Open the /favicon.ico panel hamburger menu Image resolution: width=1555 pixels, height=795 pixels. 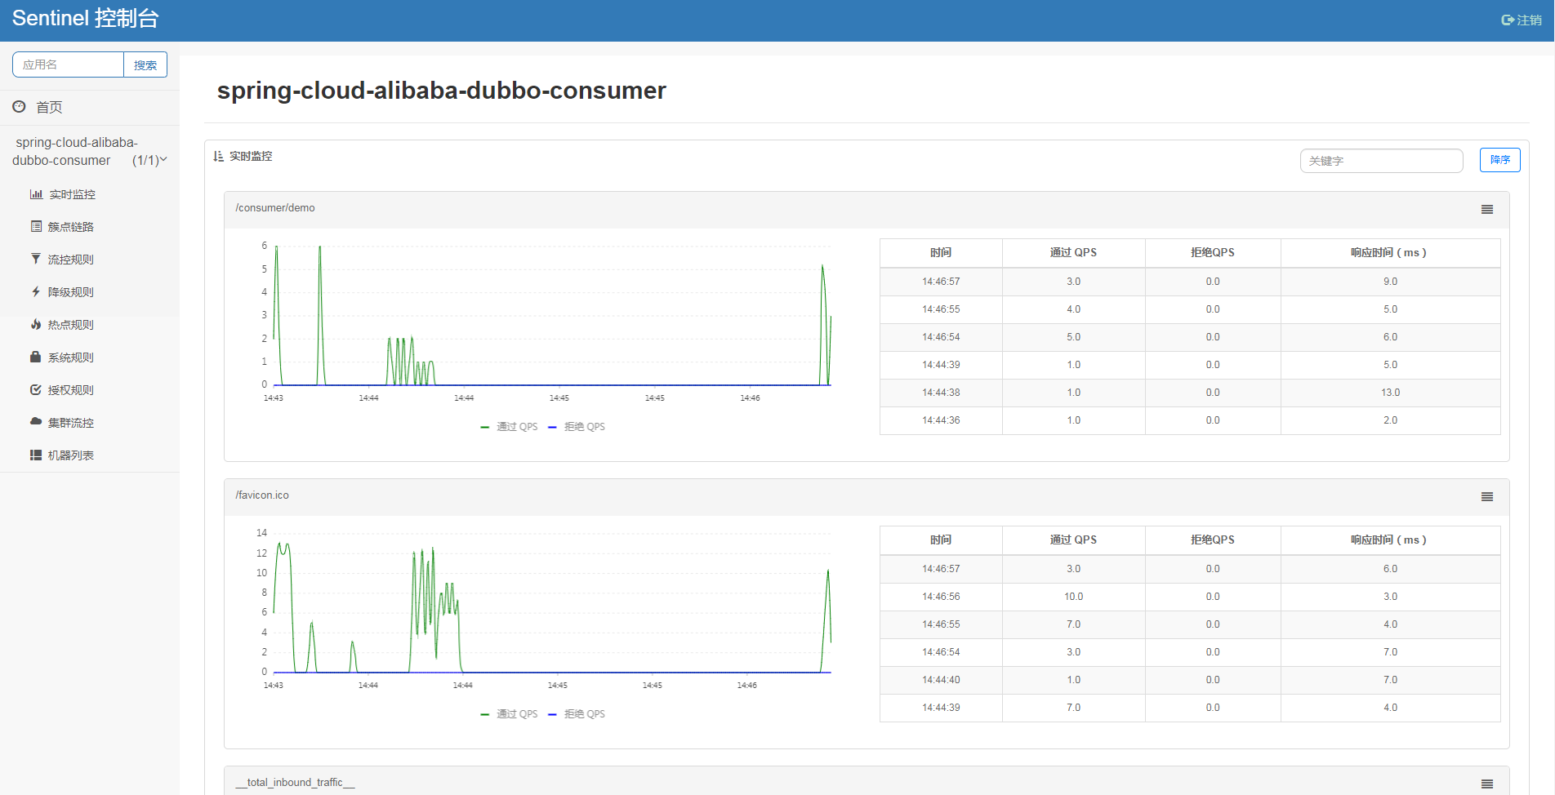[x=1487, y=497]
